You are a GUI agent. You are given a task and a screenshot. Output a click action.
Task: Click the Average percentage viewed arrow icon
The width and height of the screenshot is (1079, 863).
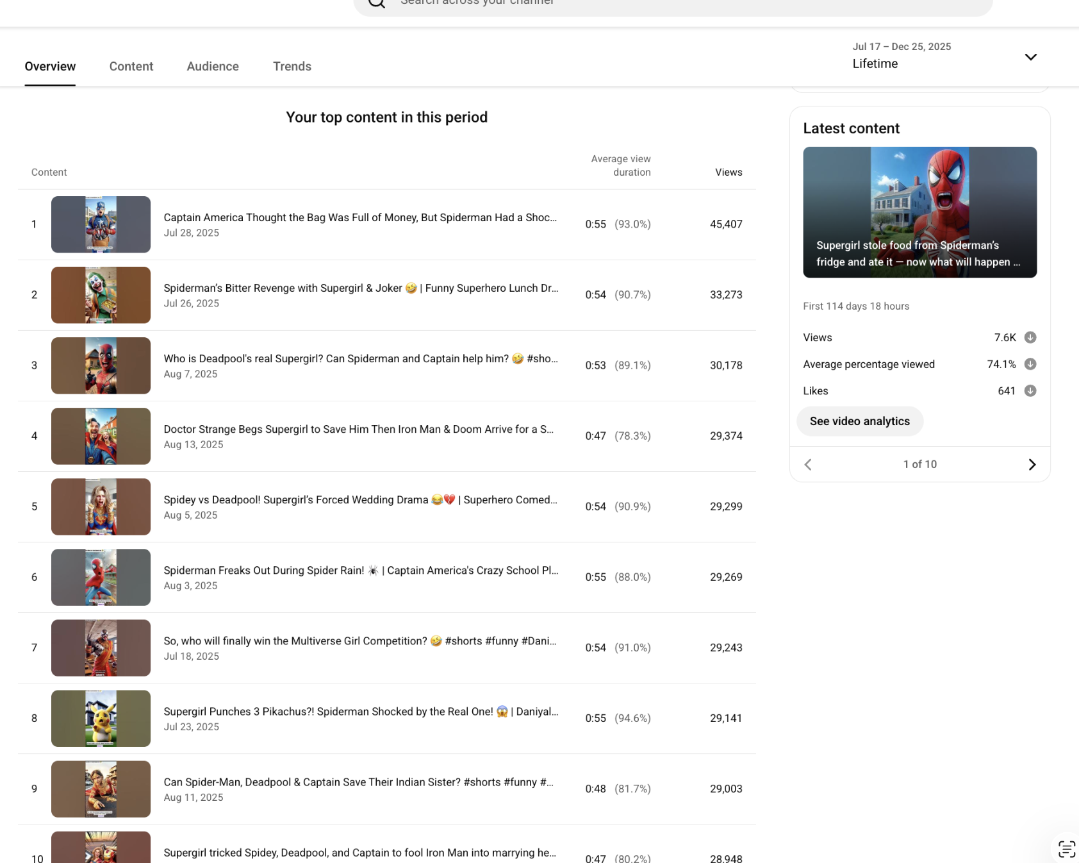coord(1030,364)
